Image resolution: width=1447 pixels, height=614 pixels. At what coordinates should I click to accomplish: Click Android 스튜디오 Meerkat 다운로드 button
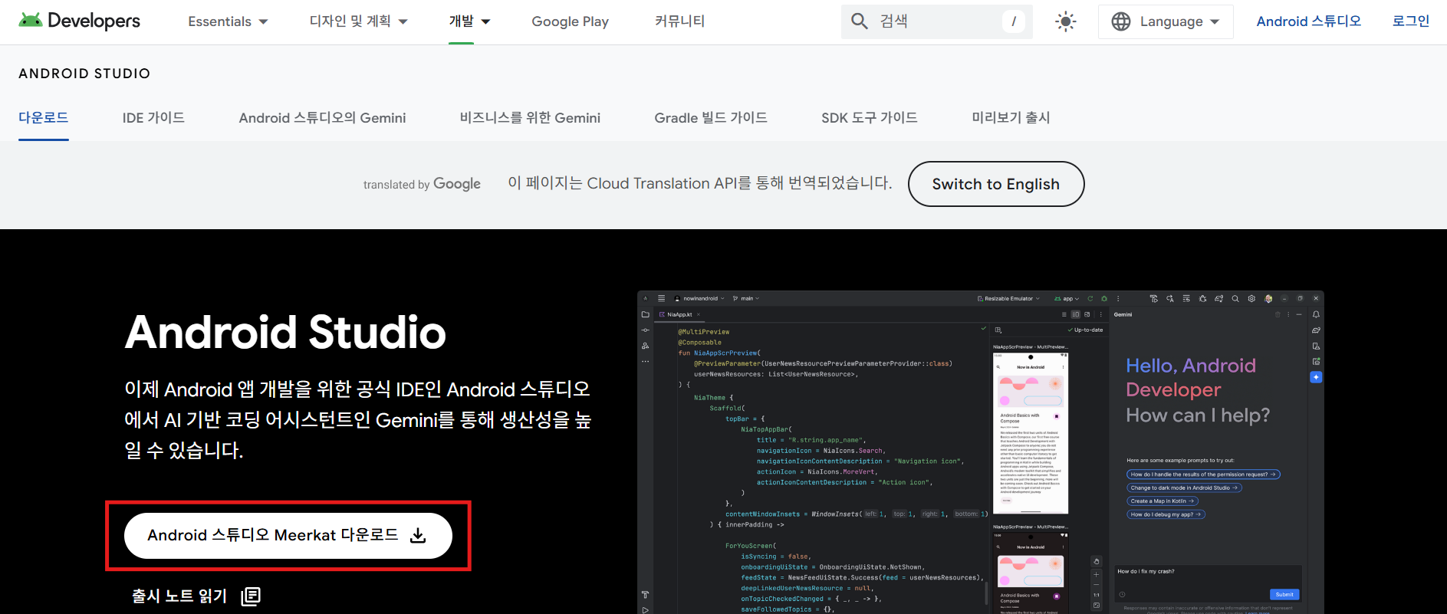point(288,536)
